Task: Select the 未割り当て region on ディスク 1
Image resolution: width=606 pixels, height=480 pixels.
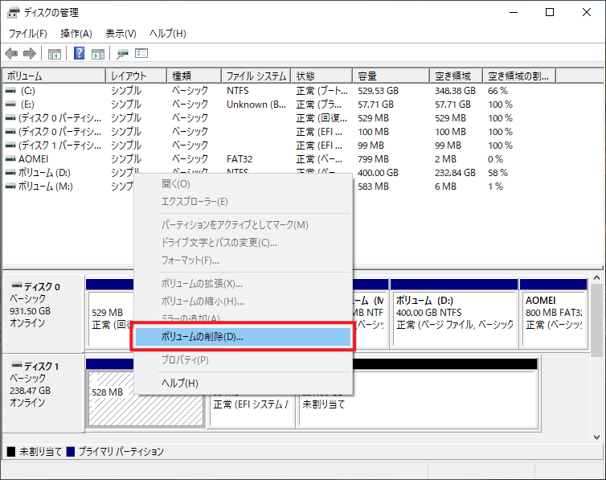Action: [416, 399]
